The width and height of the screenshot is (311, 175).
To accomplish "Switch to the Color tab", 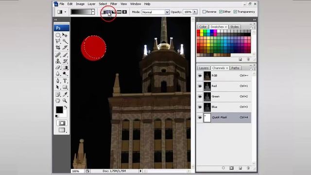I will 203,27.
